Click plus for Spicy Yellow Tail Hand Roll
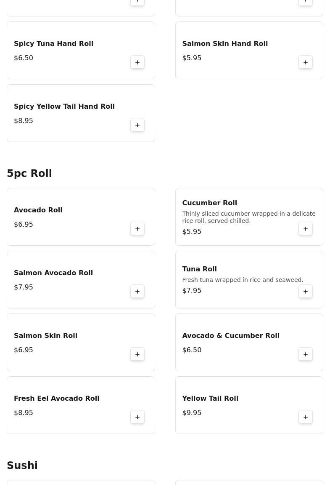Screen dimensions: 330x485 tap(137, 125)
